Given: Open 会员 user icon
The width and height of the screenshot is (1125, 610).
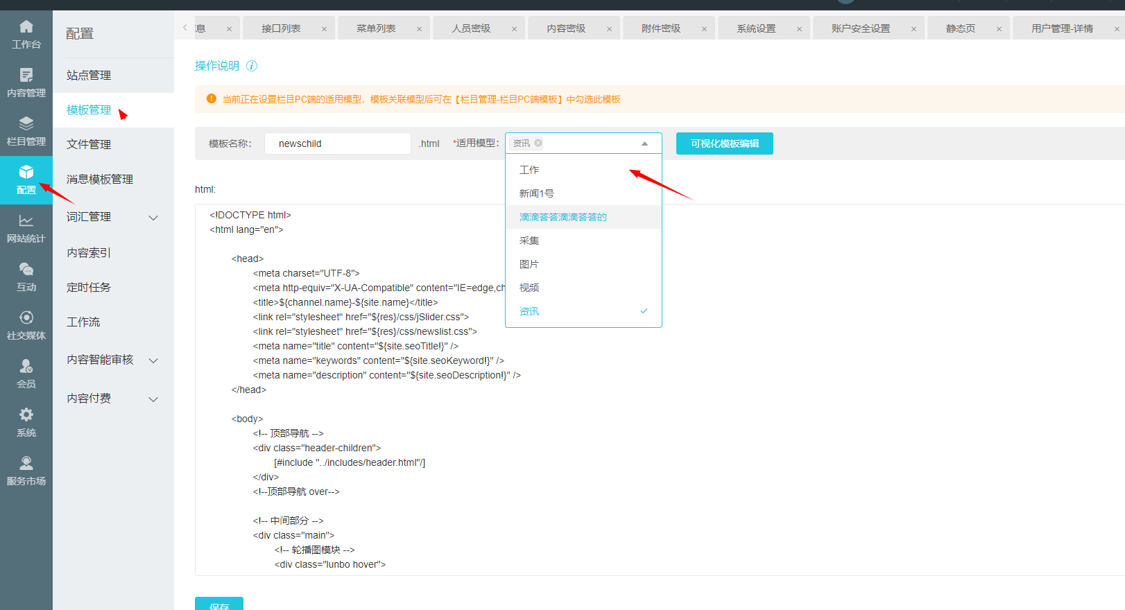Looking at the screenshot, I should coord(26,367).
